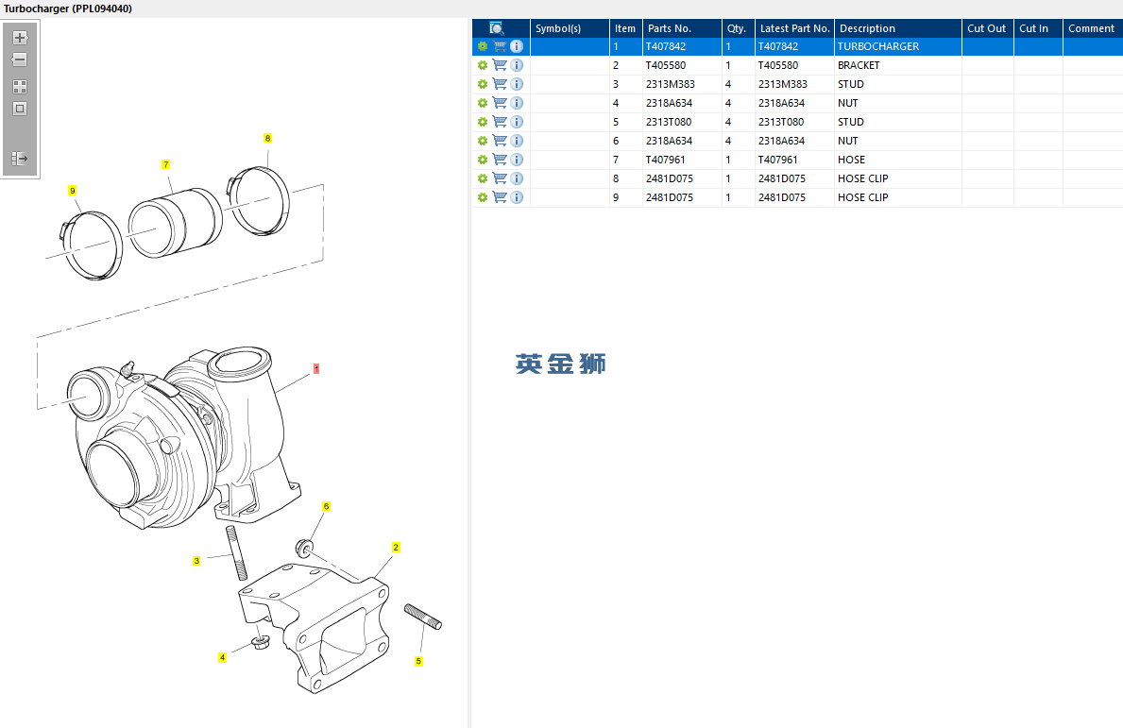
Task: Add BRACKET T405580 to cart
Action: coord(500,65)
